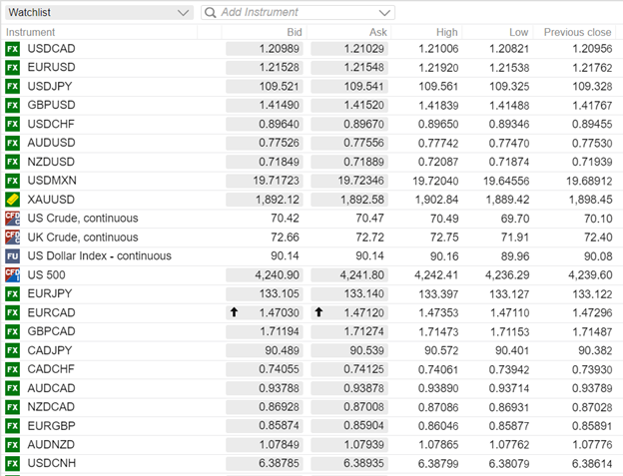Click the FX icon beside USDCNH
Viewport: 623px width, 476px height.
pyautogui.click(x=13, y=464)
